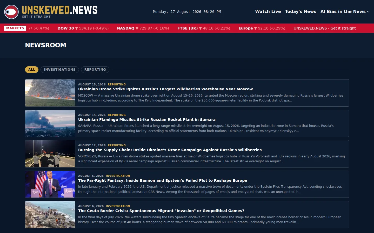Click the 'UNSKEWED.NEWS - Get it straight' ticker text

[x=325, y=28]
